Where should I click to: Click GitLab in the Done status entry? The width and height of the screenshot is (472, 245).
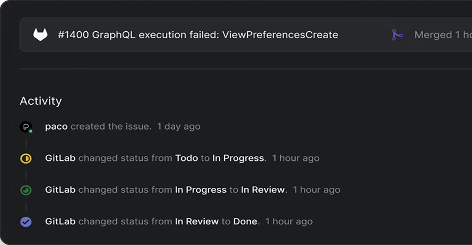pyautogui.click(x=60, y=221)
